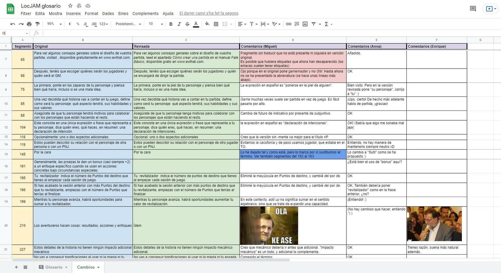The height and width of the screenshot is (273, 501).
Task: Star the LocJAM glosario document
Action: [x=70, y=6]
